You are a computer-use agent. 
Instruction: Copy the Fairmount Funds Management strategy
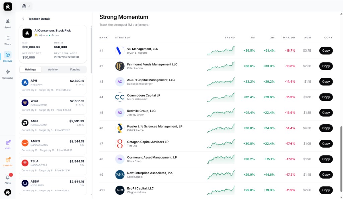(326, 66)
